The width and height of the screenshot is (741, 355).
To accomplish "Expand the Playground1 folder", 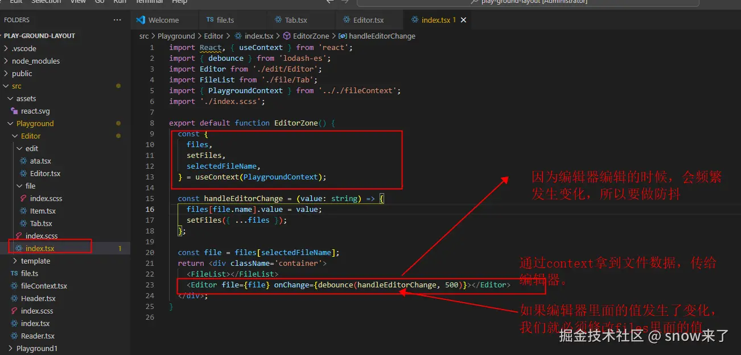I will coord(37,348).
